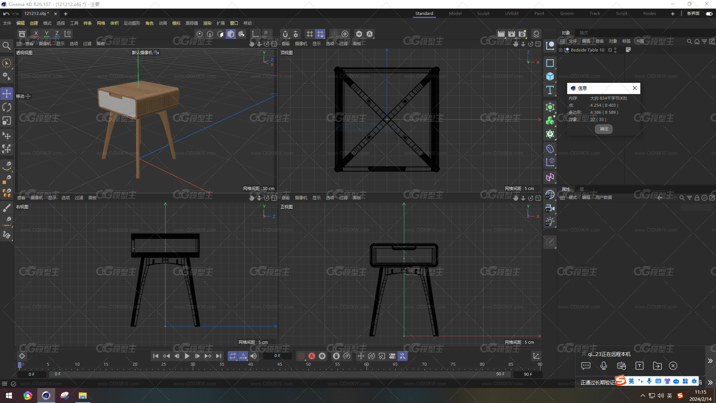Click frame 45 on the timeline ruler
716x403 pixels.
coord(279,365)
